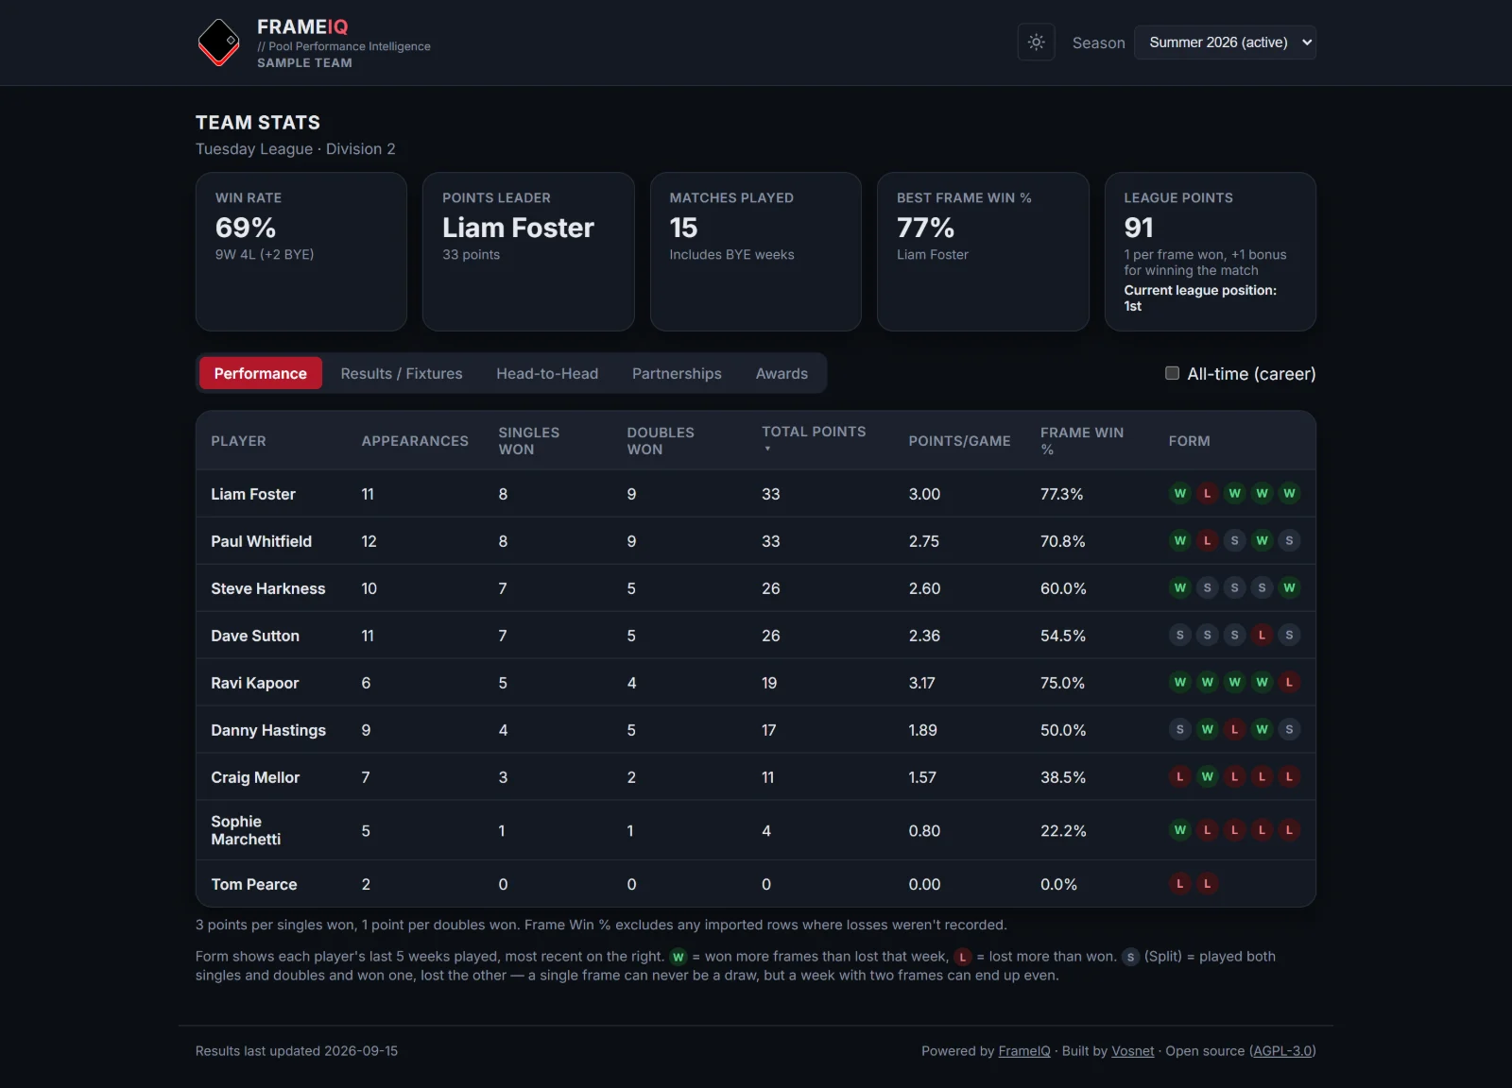Toggle the light theme sun icon

coord(1036,42)
